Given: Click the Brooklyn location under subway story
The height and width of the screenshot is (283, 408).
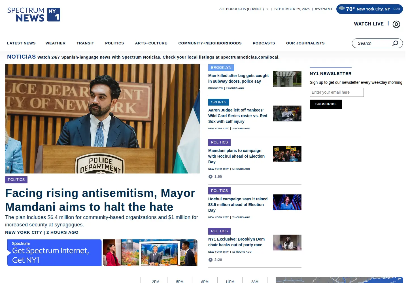Looking at the screenshot, I should click(x=215, y=88).
